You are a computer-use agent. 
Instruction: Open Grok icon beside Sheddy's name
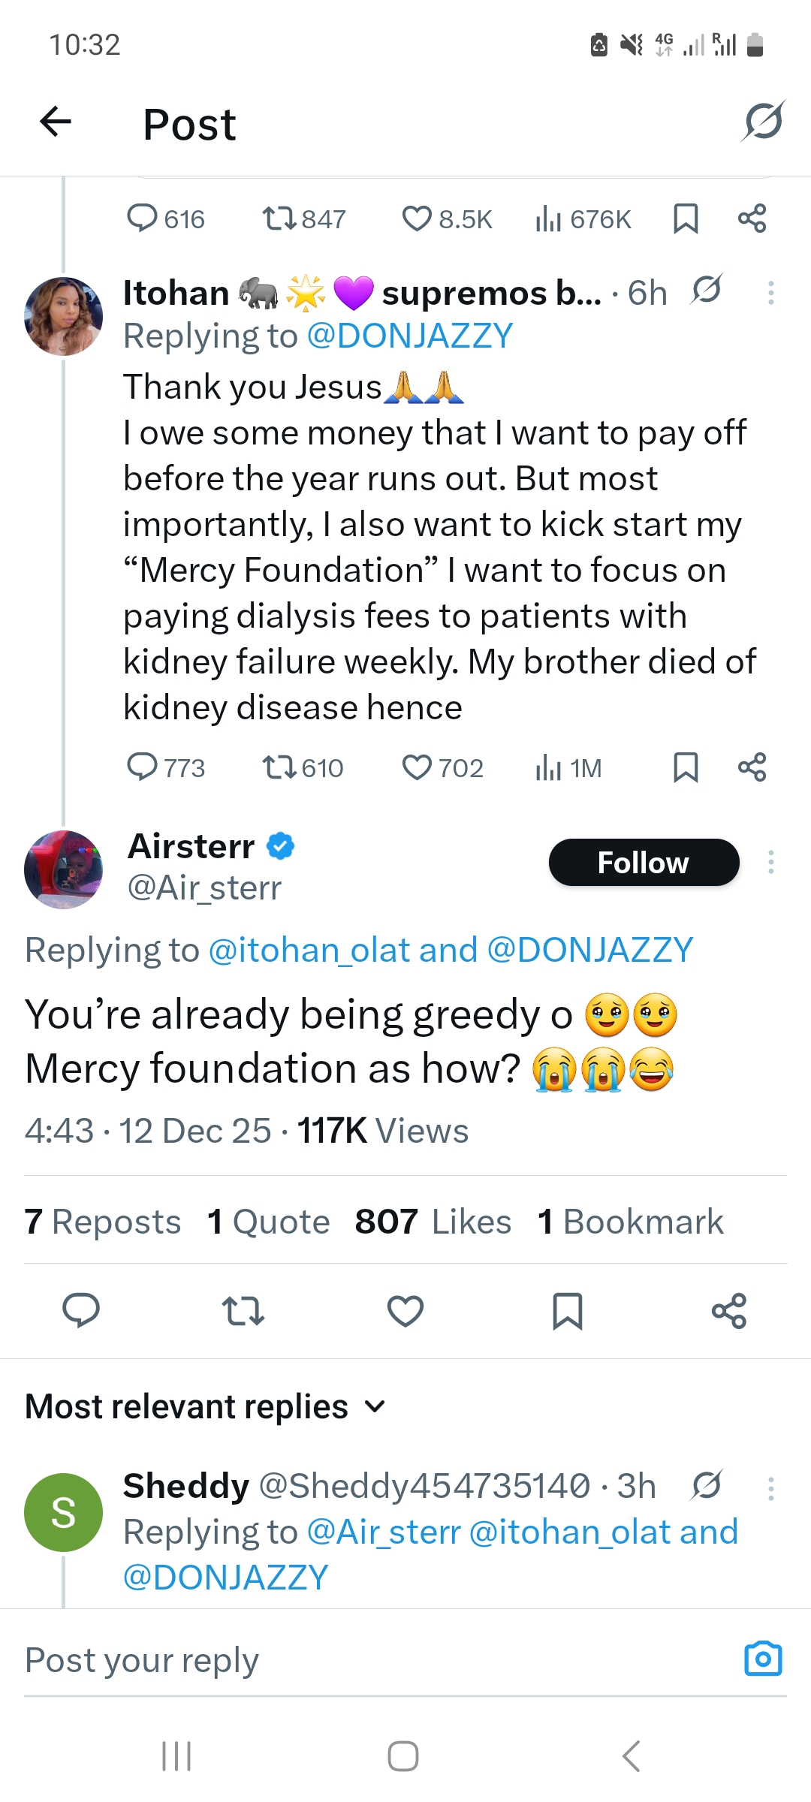[x=707, y=1485]
